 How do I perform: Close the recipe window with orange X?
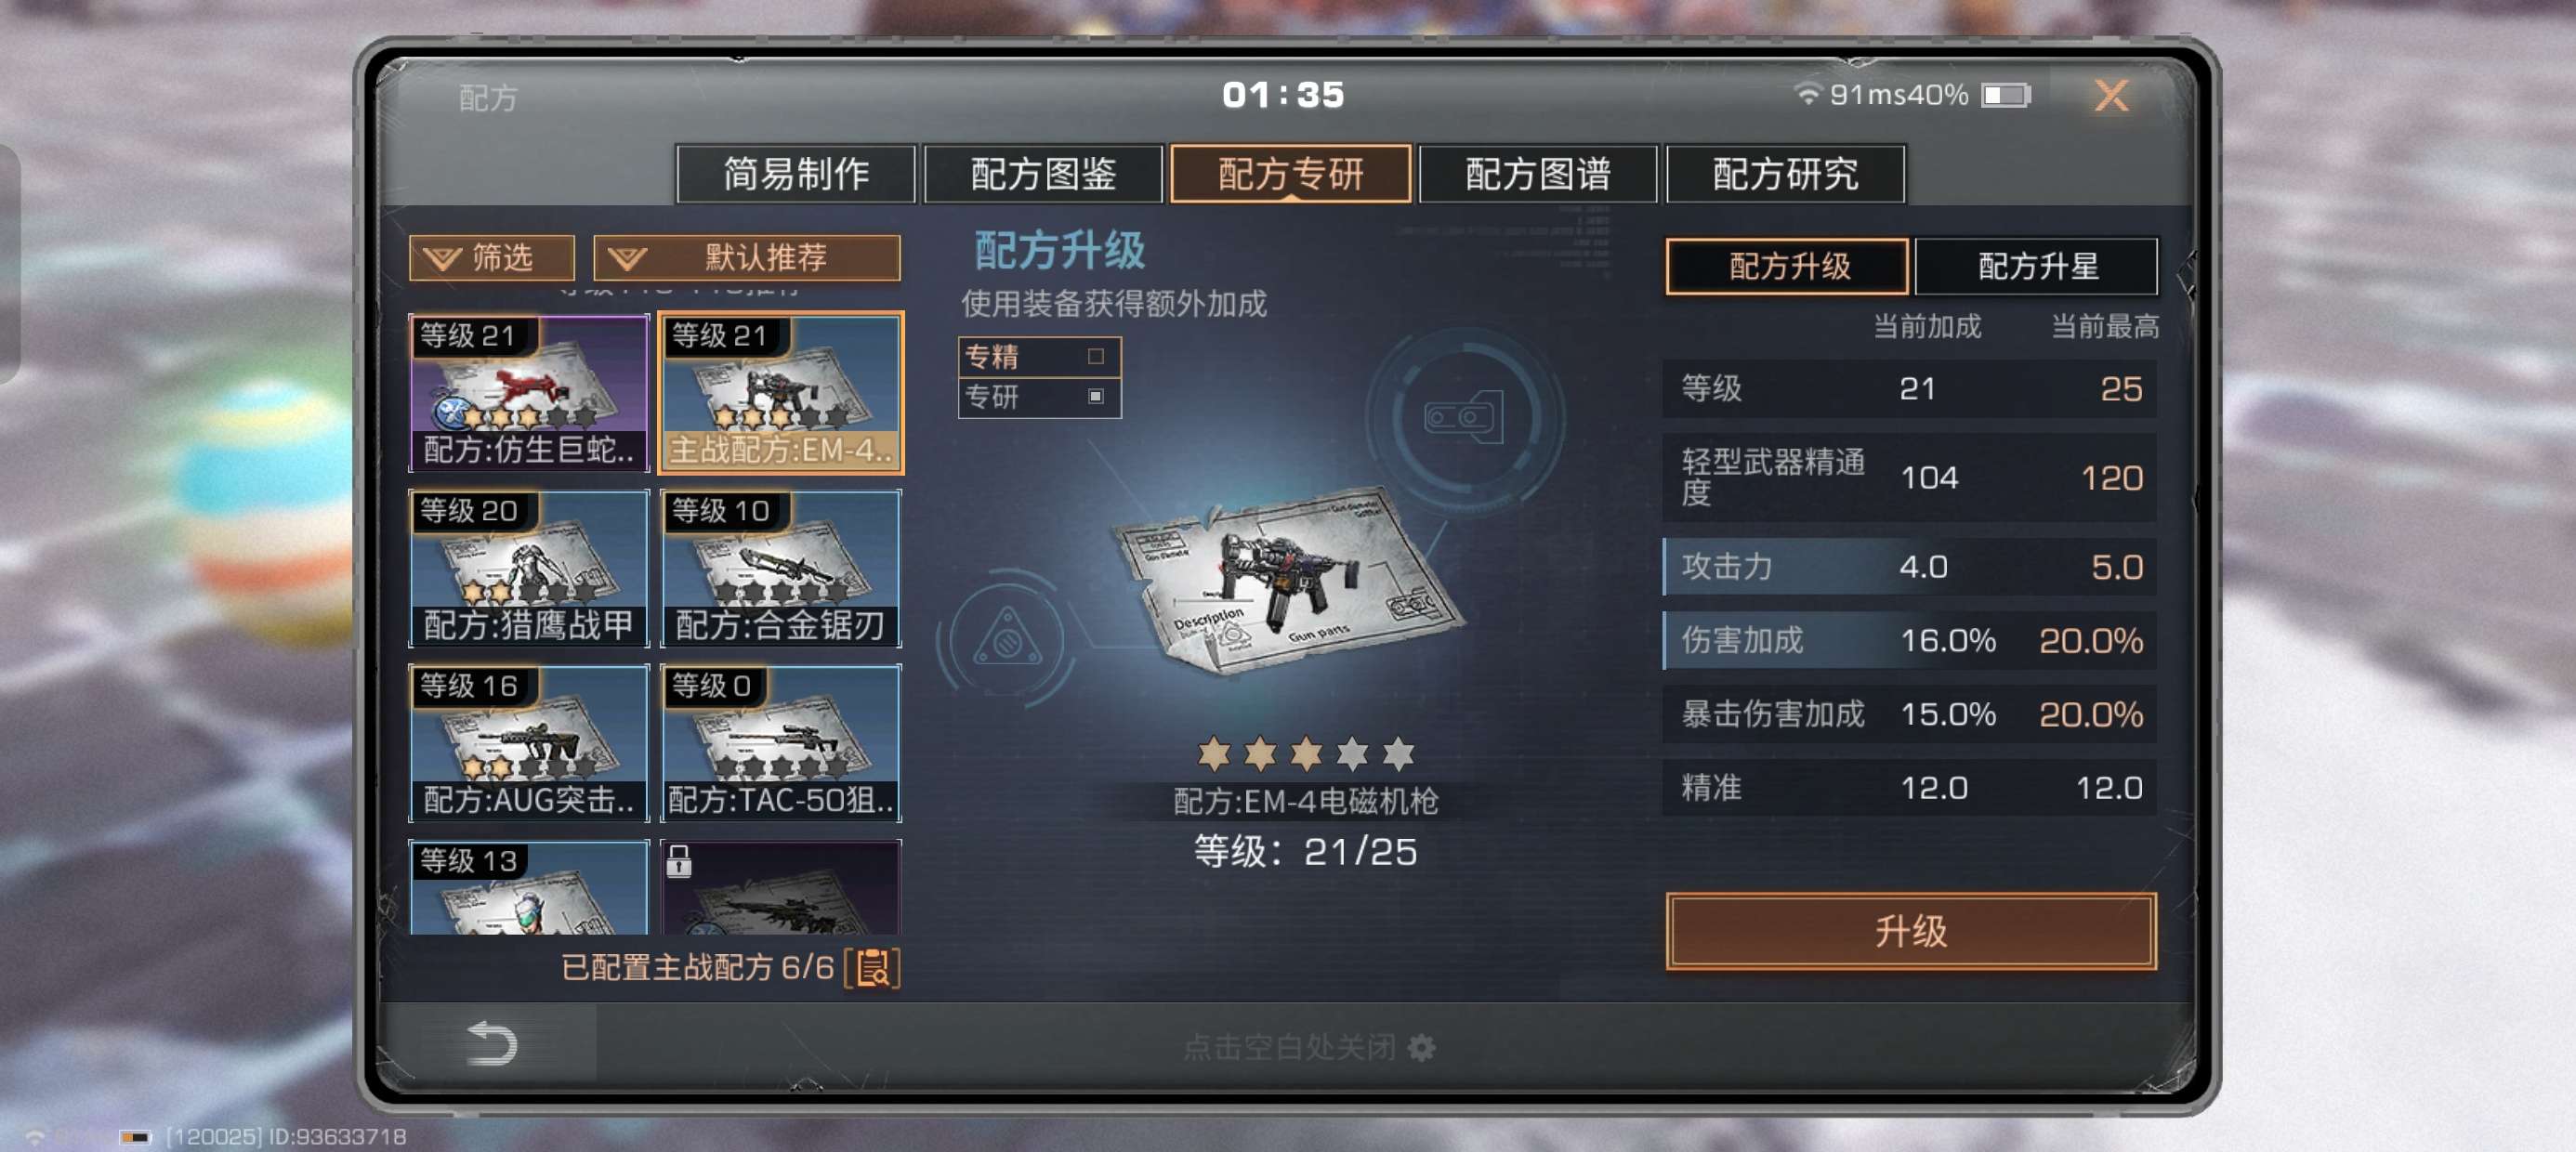coord(2111,96)
